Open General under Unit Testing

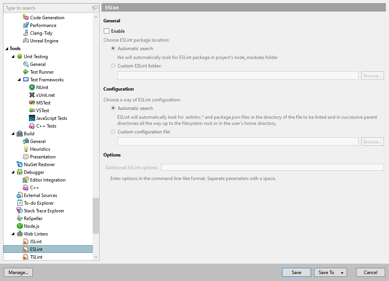[x=38, y=64]
